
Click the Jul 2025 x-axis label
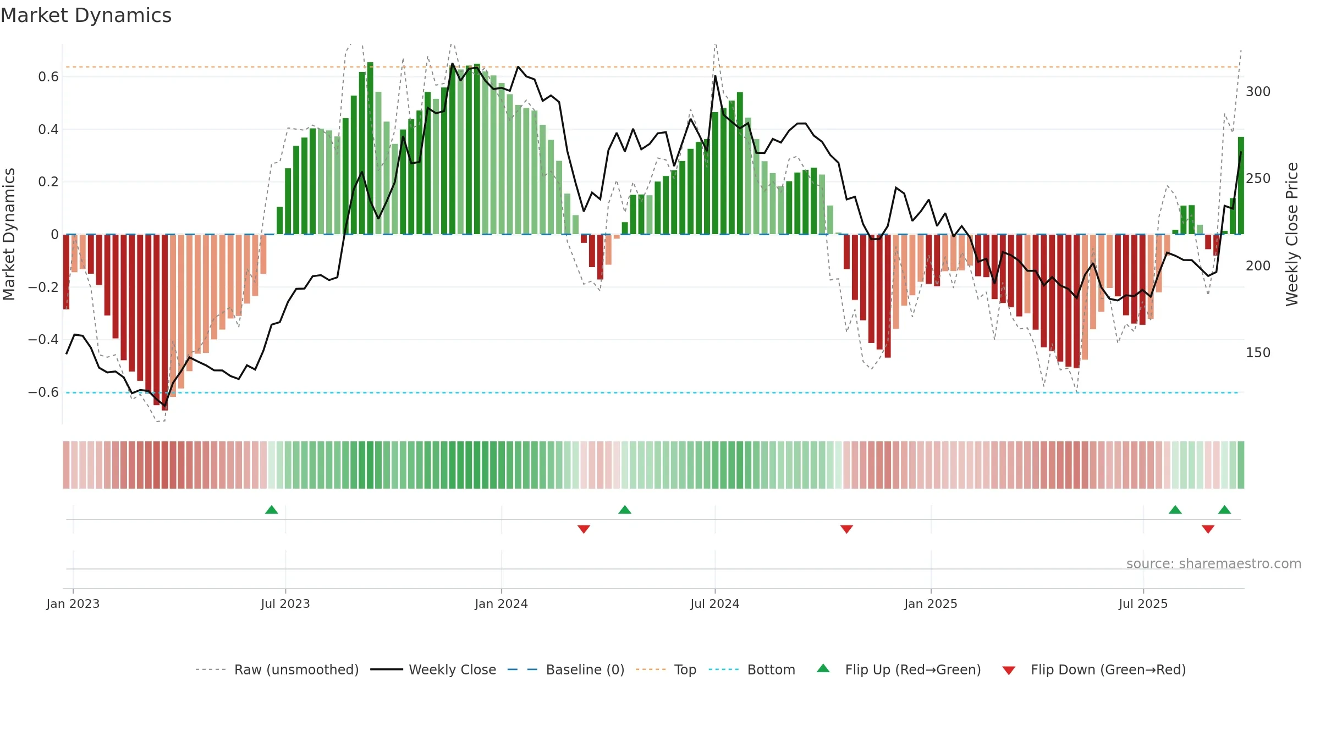(1143, 603)
